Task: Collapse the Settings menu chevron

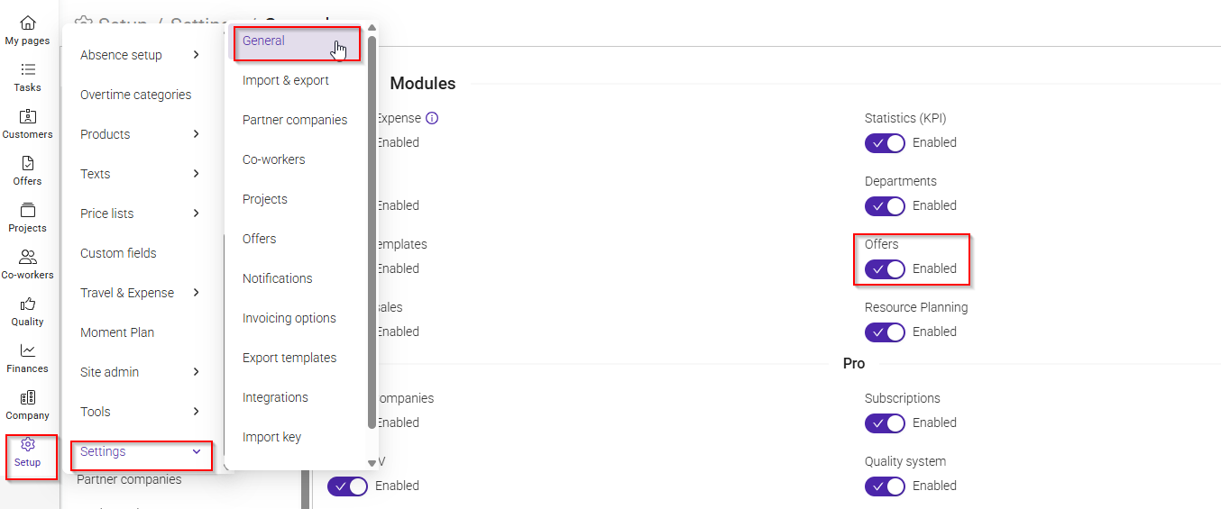Action: click(196, 451)
